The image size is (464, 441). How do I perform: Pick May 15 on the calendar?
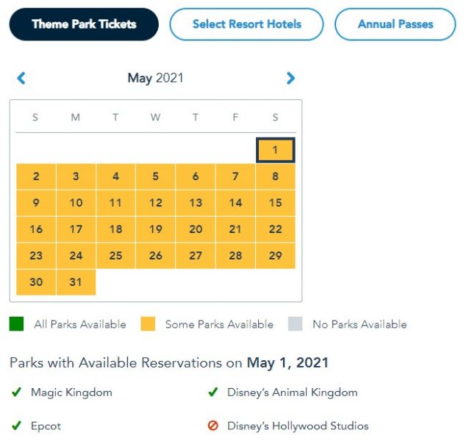[x=275, y=203]
